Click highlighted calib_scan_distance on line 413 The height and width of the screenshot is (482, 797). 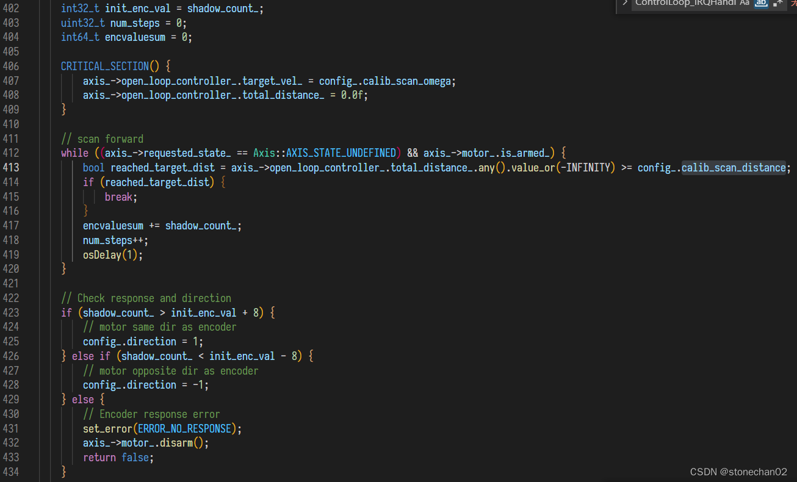pos(734,167)
